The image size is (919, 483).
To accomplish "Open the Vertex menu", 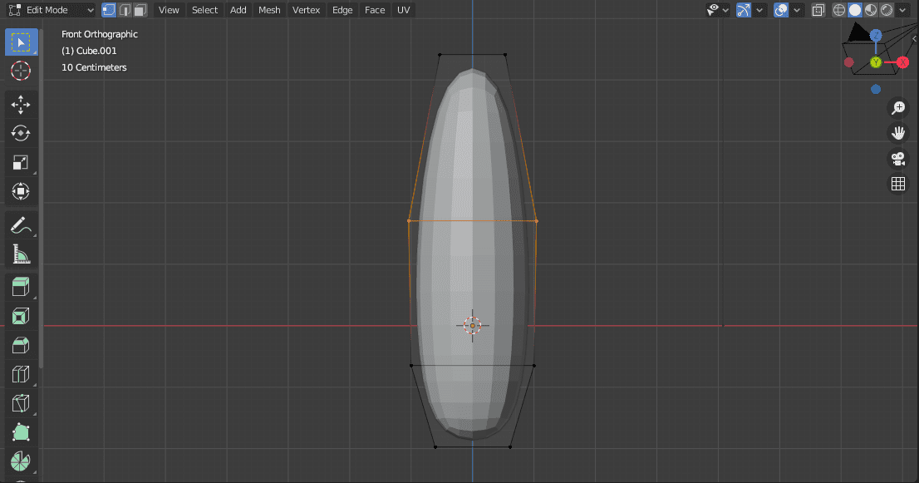I will click(307, 9).
